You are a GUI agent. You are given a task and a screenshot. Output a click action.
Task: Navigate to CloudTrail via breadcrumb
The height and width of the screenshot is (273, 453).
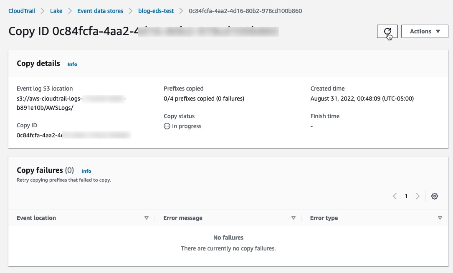(22, 11)
